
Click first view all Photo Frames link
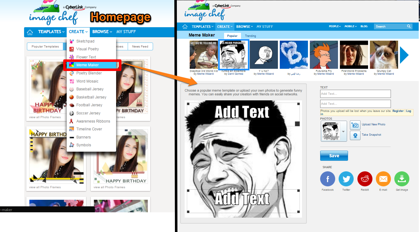45,117
